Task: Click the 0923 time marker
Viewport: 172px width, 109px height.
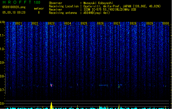Action: click(51, 23)
